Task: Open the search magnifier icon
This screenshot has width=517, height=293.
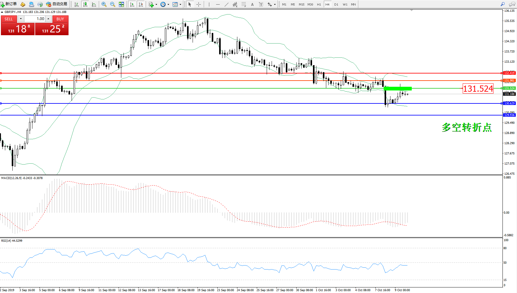Action: point(503,4)
